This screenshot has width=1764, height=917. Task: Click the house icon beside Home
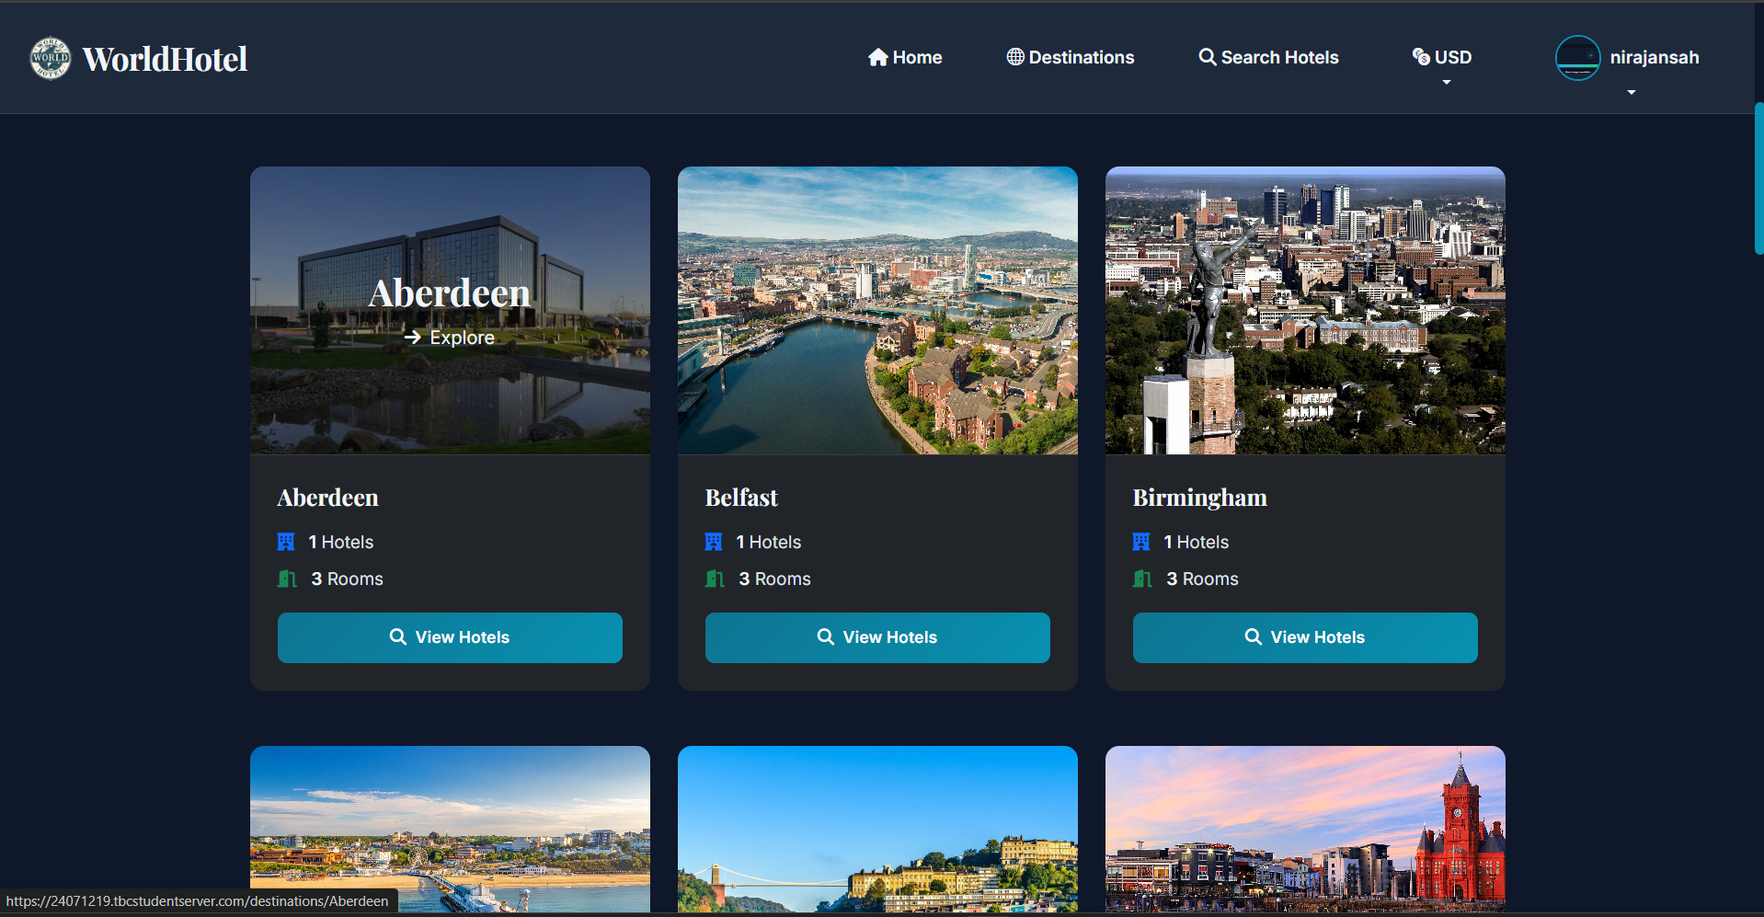(x=879, y=57)
